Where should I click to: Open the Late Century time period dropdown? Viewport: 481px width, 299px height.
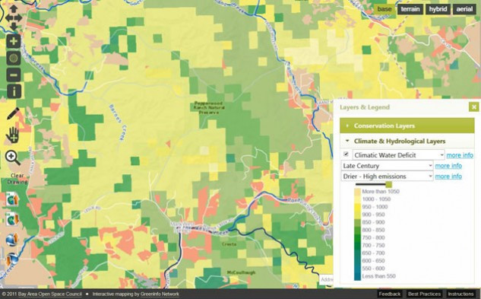(x=387, y=166)
